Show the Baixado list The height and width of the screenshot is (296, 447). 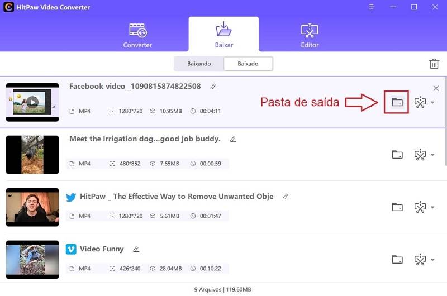248,64
